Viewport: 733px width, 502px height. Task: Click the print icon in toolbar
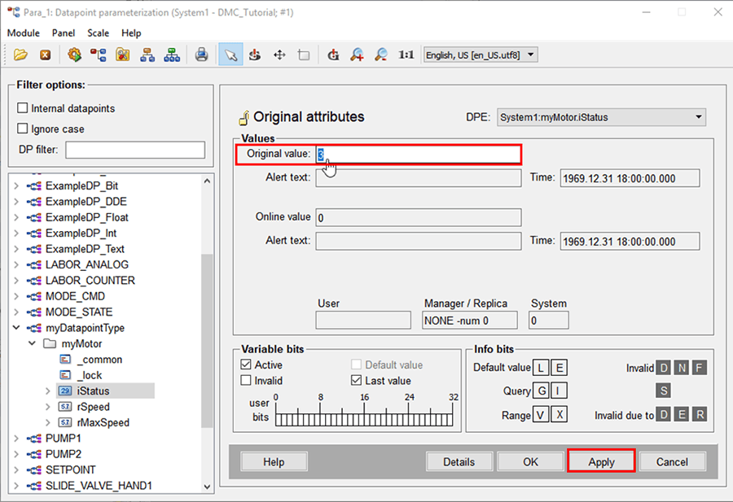(x=201, y=55)
